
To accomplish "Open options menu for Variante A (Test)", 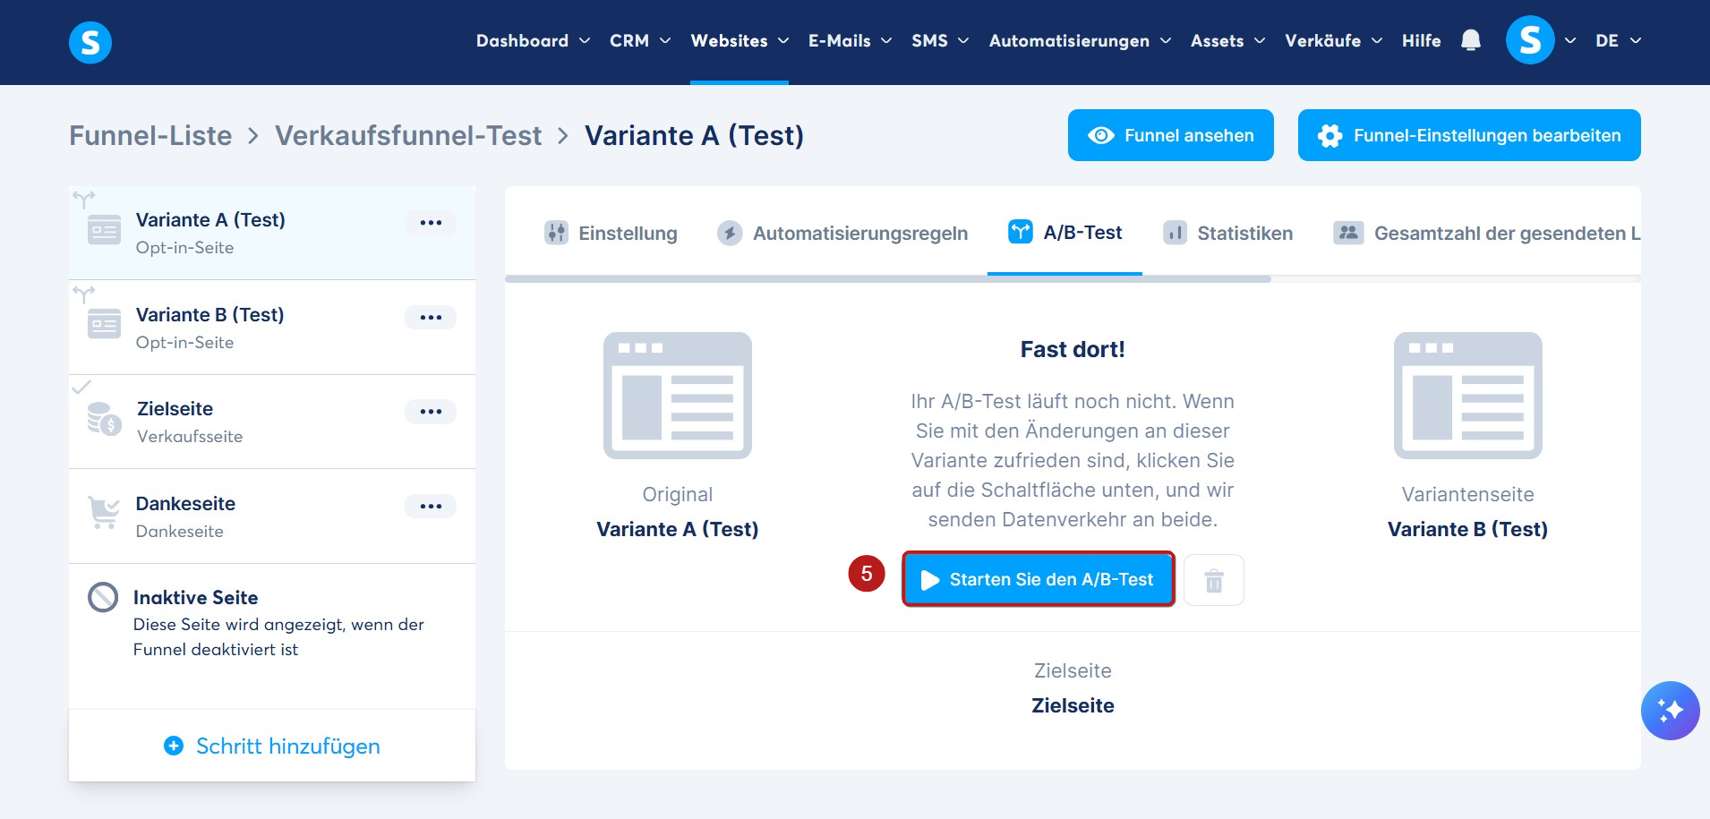I will 431,222.
